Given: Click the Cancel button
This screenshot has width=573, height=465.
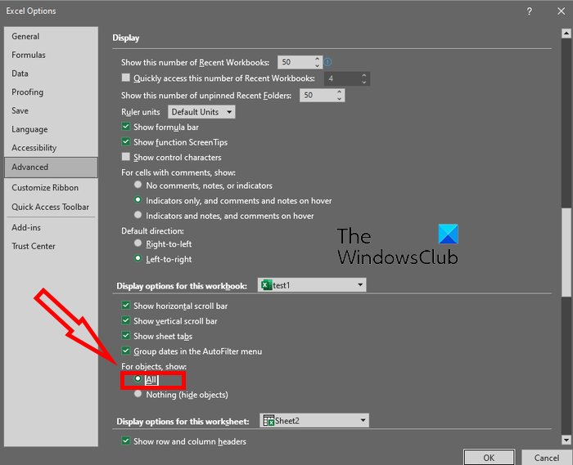Looking at the screenshot, I should tap(546, 458).
